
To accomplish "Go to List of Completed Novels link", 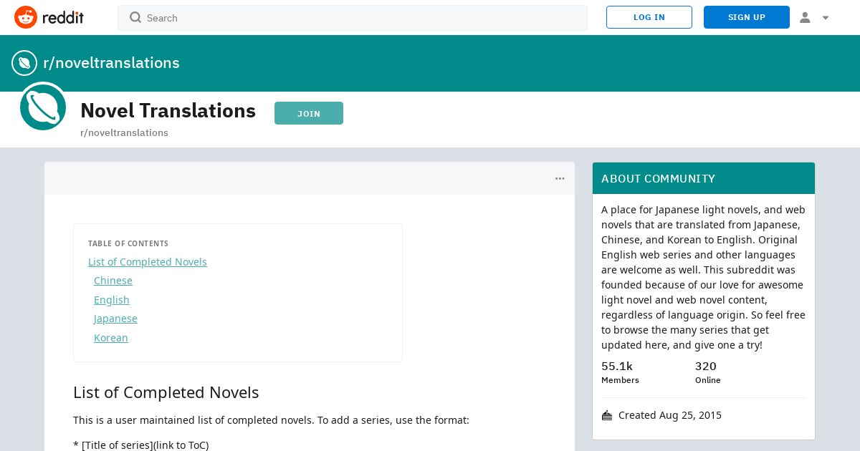I will (148, 262).
